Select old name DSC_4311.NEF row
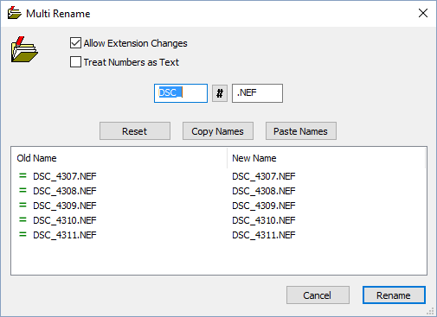The height and width of the screenshot is (317, 437). [x=65, y=235]
